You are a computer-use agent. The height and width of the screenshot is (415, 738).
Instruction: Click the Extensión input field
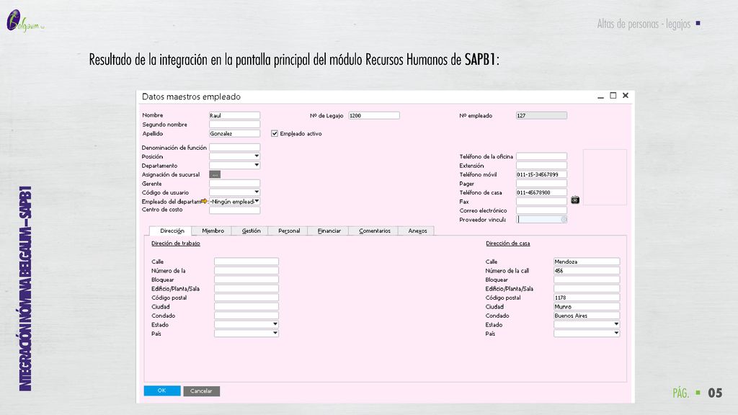pyautogui.click(x=541, y=165)
